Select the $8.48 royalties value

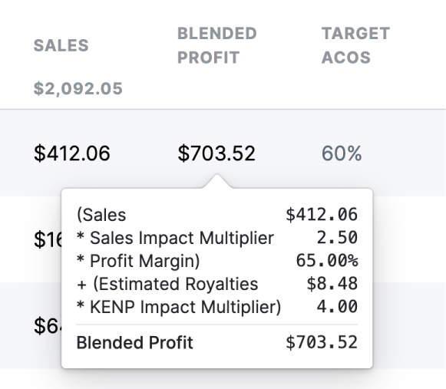tap(332, 284)
